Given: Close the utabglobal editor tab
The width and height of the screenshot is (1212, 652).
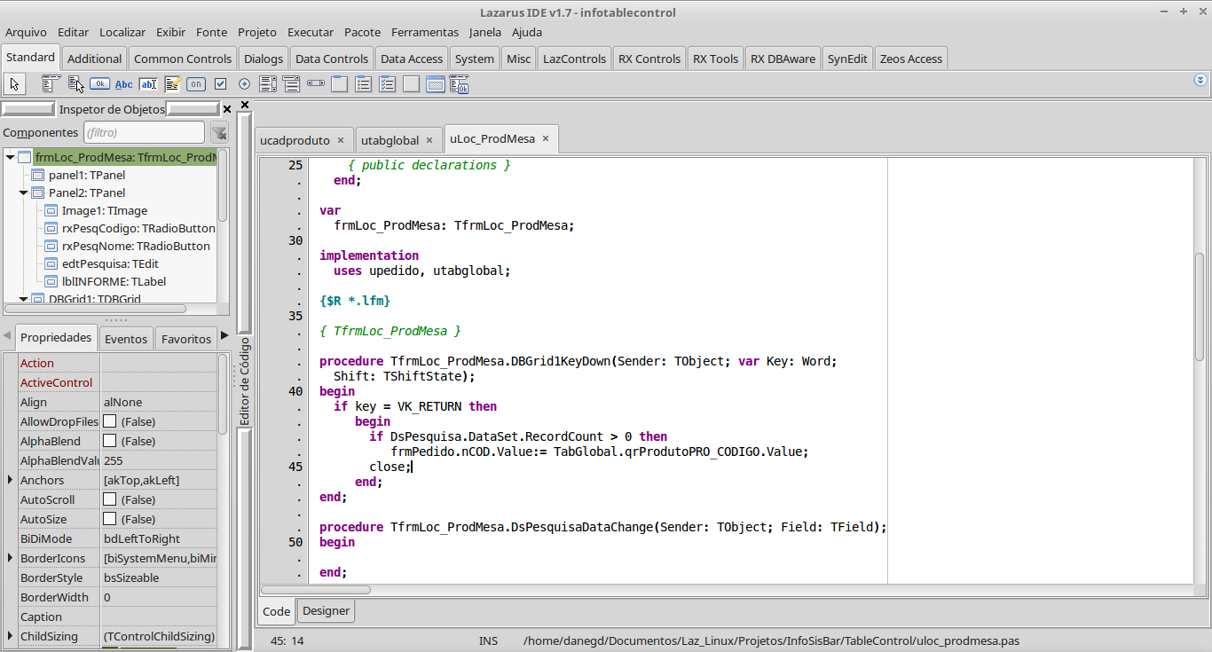Looking at the screenshot, I should click(429, 140).
